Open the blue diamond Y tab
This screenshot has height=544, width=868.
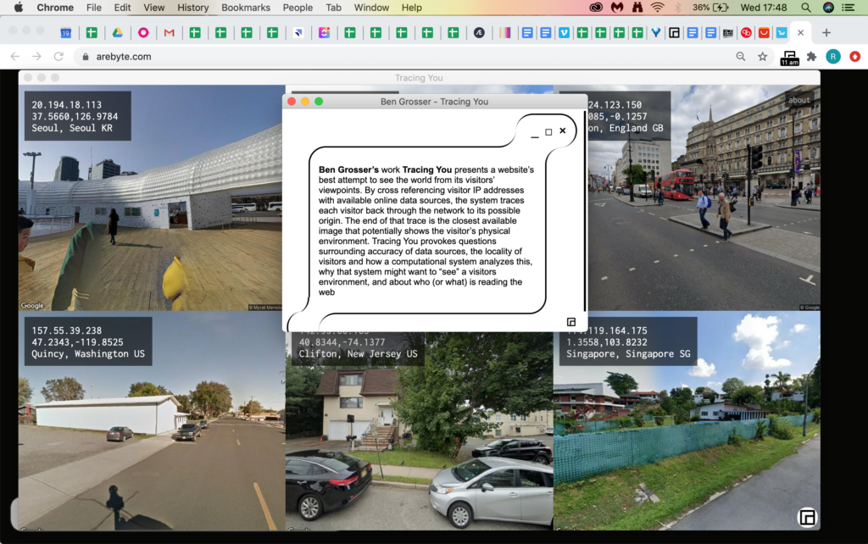click(656, 33)
